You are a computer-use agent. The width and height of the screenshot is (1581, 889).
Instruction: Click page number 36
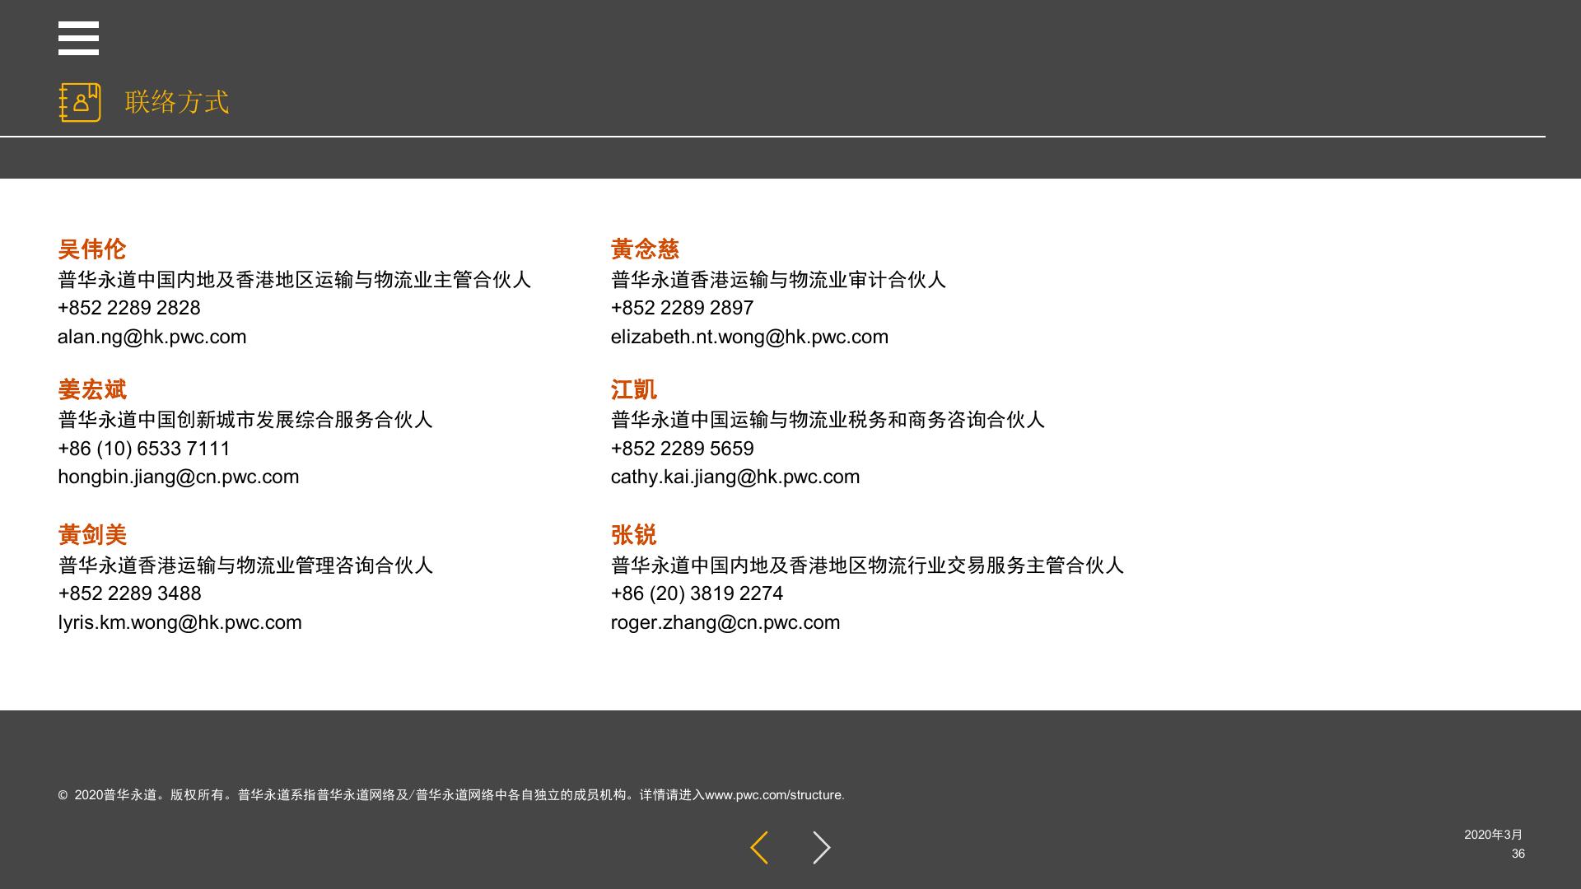click(x=1518, y=854)
